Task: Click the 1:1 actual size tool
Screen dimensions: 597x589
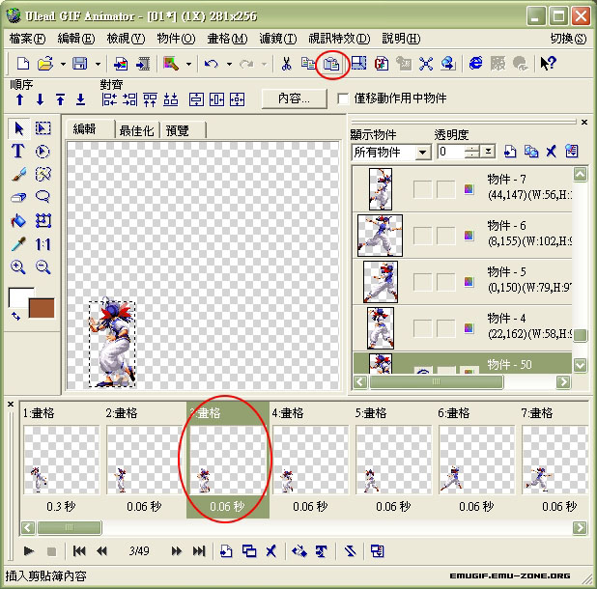Action: pyautogui.click(x=43, y=244)
